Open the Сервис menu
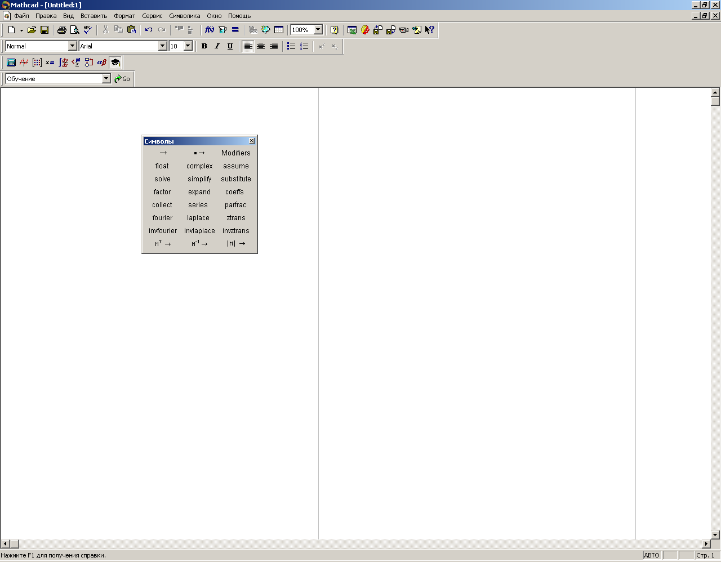721x562 pixels. pos(152,16)
